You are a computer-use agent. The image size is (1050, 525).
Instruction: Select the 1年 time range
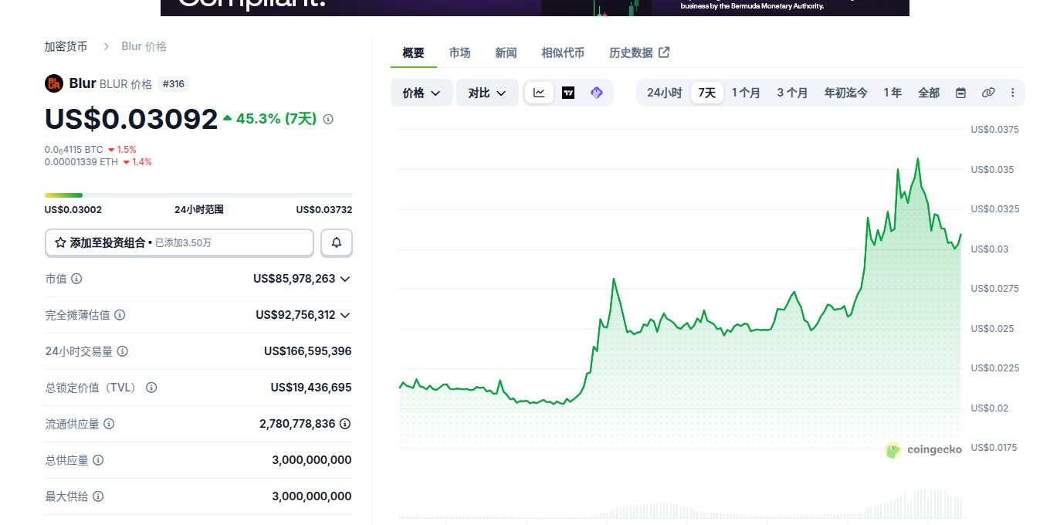click(x=892, y=93)
